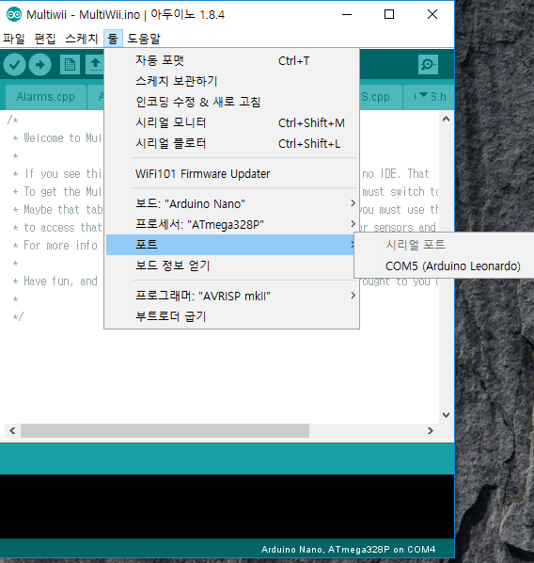Click the horizontal scrollbar left arrow
The height and width of the screenshot is (563, 534).
point(12,430)
